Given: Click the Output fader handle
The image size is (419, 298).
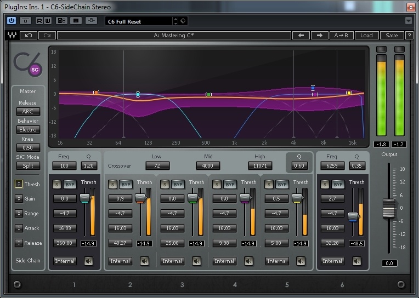Looking at the screenshot, I should [388, 208].
